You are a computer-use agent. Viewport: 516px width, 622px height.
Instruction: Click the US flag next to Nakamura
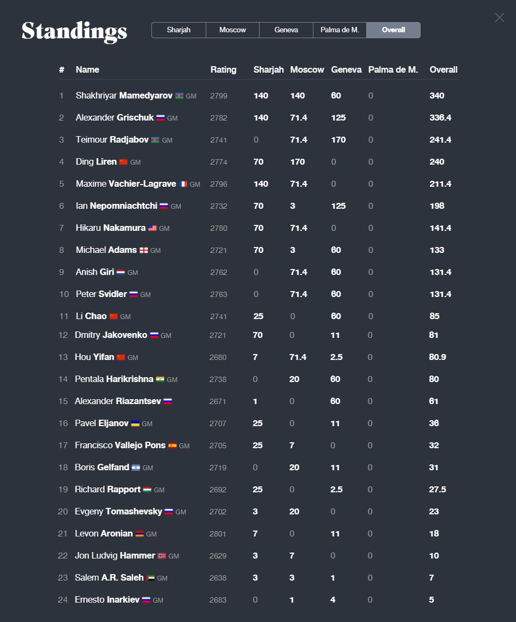pos(152,228)
